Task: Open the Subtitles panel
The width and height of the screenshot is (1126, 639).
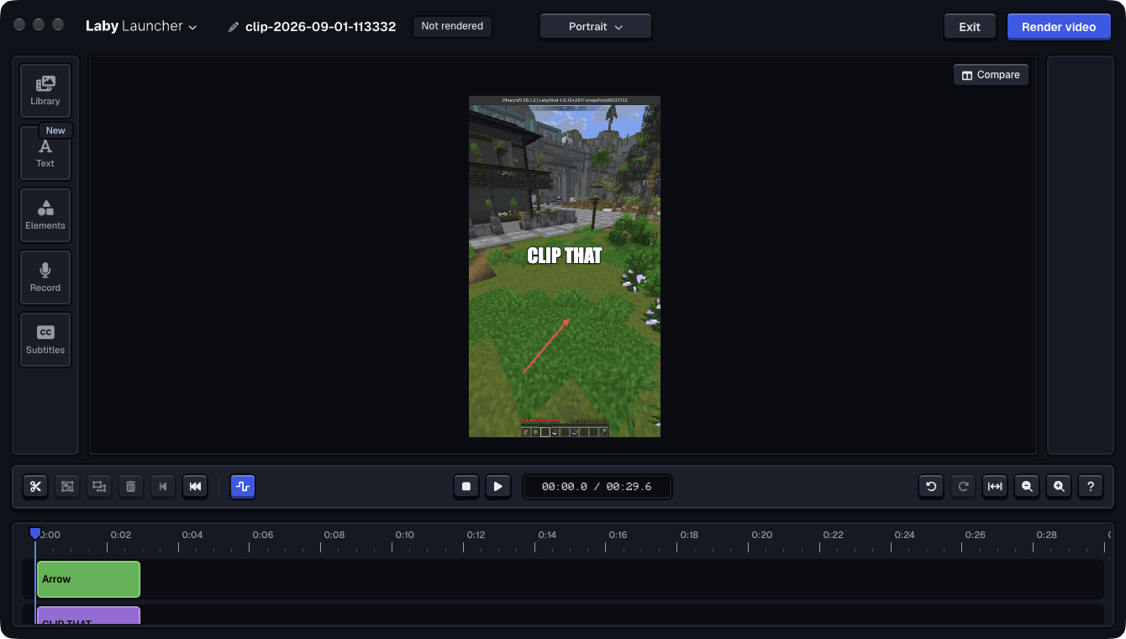Action: 45,340
